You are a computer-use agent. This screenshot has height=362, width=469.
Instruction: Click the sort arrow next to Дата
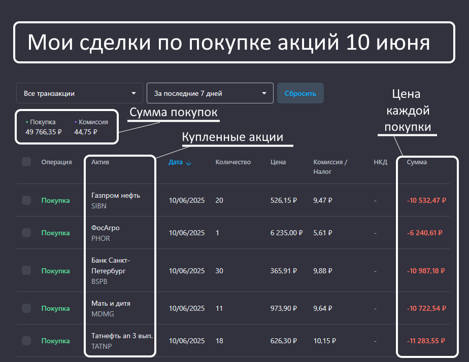(189, 163)
